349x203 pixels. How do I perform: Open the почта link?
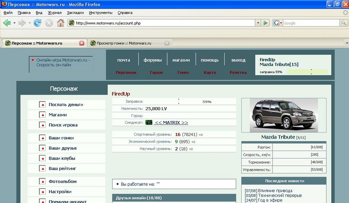pyautogui.click(x=123, y=60)
